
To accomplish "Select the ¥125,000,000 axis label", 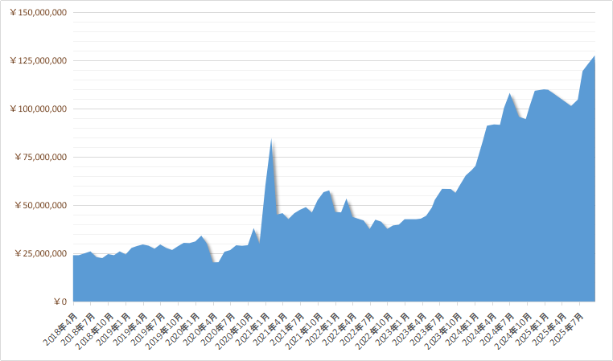I will click(39, 61).
